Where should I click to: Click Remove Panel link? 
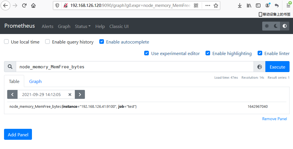[275, 119]
